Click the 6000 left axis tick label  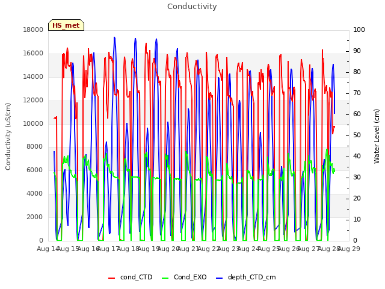[35, 170]
